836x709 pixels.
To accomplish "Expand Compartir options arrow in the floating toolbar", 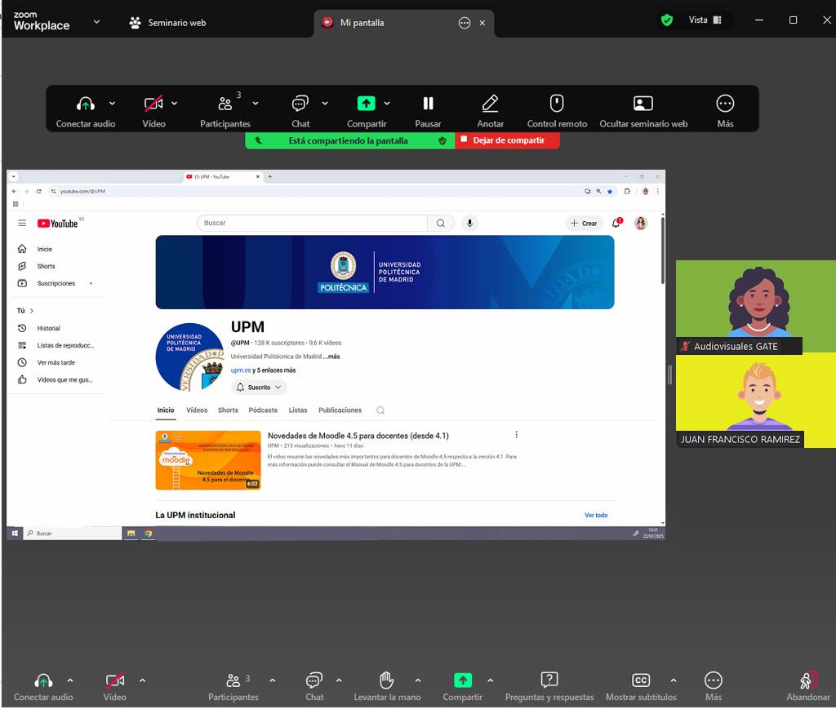I will coord(387,104).
